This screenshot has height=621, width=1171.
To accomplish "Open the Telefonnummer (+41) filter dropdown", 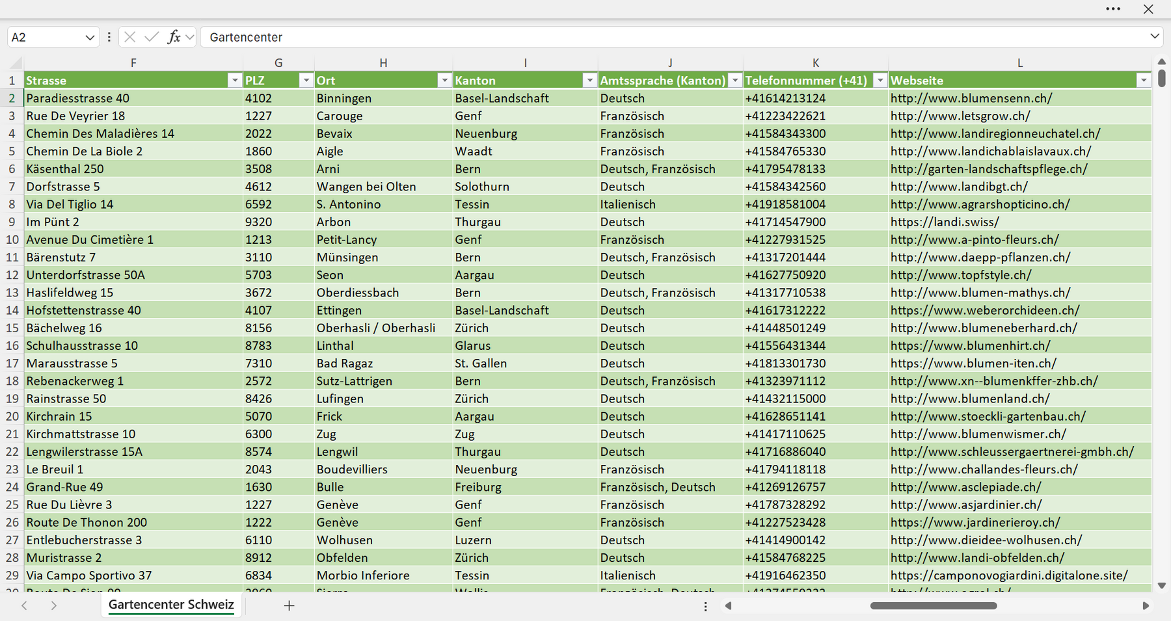I will point(880,80).
